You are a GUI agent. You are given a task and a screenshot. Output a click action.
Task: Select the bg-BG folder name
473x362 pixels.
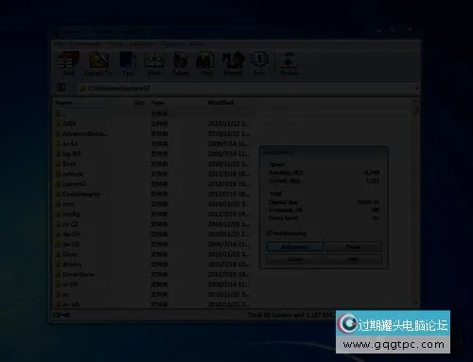(x=72, y=154)
